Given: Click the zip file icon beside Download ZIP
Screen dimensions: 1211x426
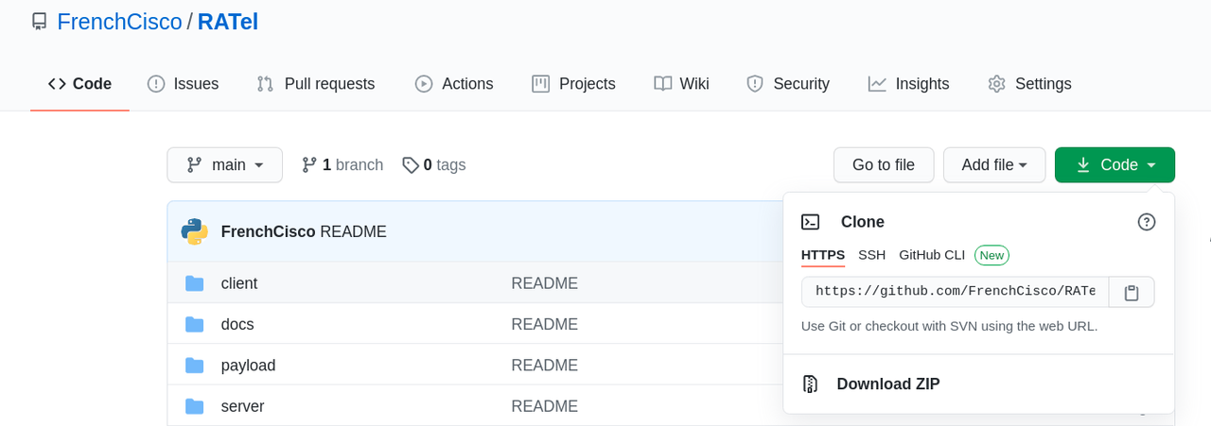Looking at the screenshot, I should (810, 384).
